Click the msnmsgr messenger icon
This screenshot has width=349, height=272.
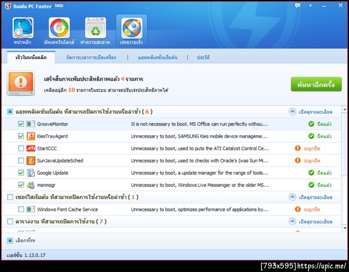[31, 185]
